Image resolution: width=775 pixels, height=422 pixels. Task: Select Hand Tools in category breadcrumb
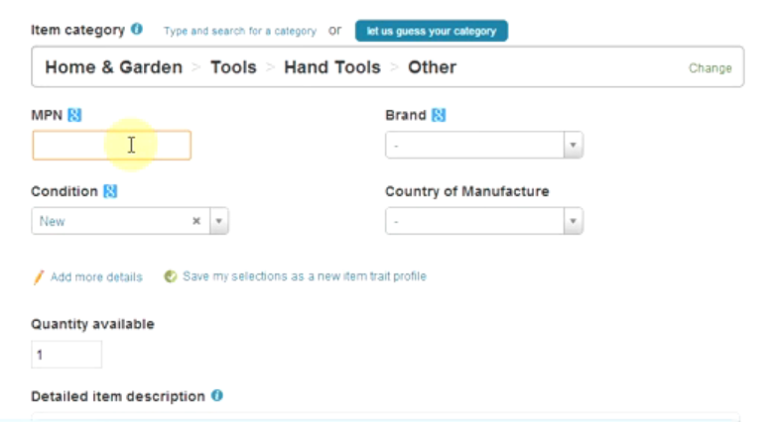click(331, 67)
